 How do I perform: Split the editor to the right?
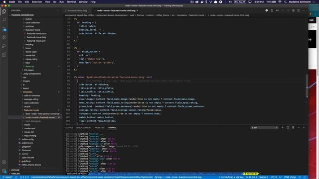coord(299,10)
